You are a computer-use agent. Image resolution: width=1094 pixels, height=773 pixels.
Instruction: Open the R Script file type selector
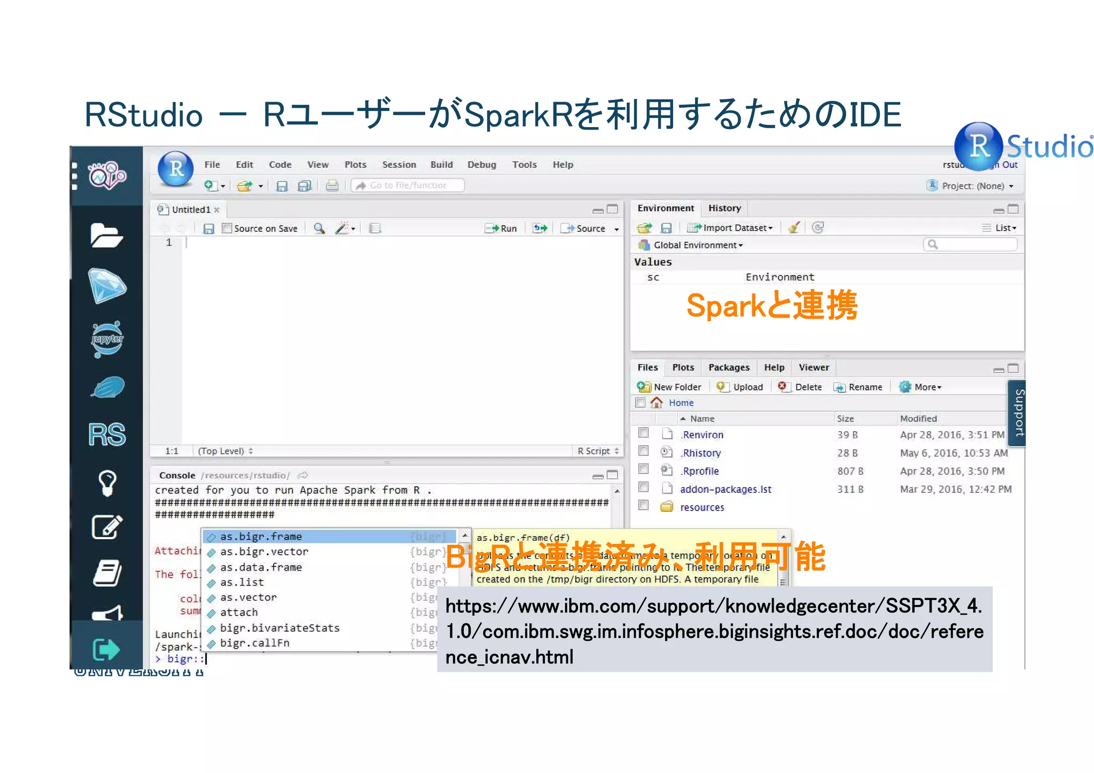click(x=598, y=451)
